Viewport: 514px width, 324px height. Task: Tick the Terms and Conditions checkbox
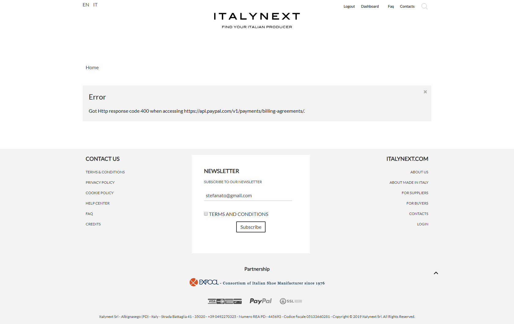[206, 214]
